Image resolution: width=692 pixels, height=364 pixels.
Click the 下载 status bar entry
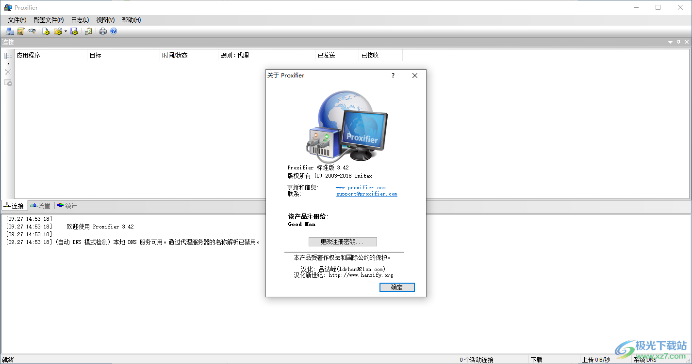(536, 360)
